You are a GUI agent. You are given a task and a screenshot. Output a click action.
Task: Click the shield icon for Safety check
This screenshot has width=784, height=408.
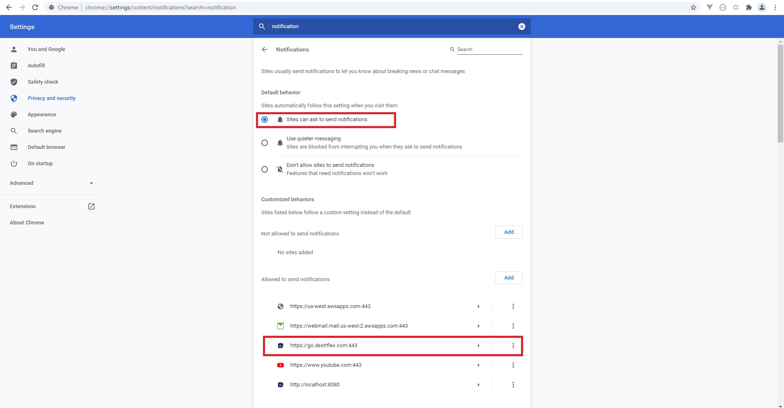(14, 82)
